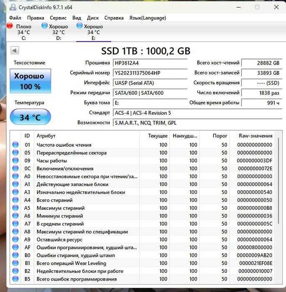This screenshot has width=286, height=292.
Task: Click the blue status icon for drive E:
Action: coord(79,26)
